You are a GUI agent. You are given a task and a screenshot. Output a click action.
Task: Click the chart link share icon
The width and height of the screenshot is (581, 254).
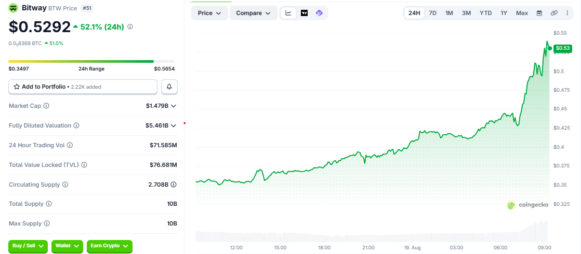coord(554,13)
